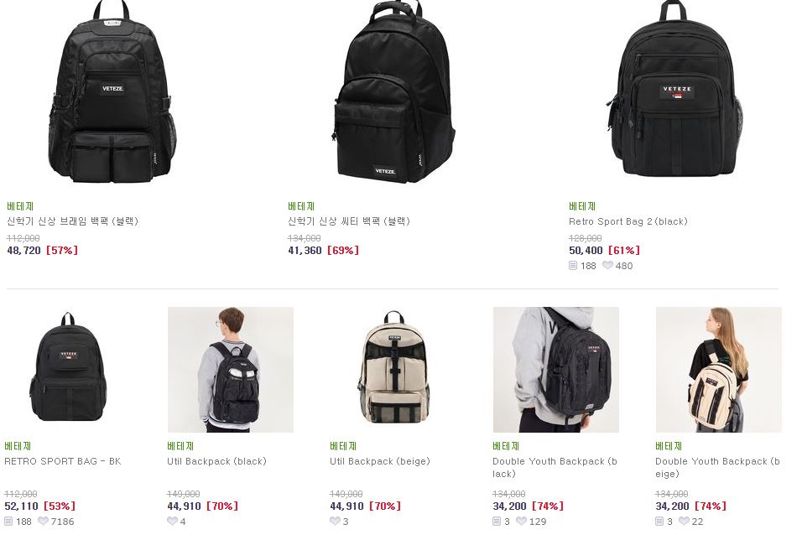Screen dimensions: 802x540
Task: Click heart icon under RETRO SPORT BAG - BK
Action: [43, 521]
